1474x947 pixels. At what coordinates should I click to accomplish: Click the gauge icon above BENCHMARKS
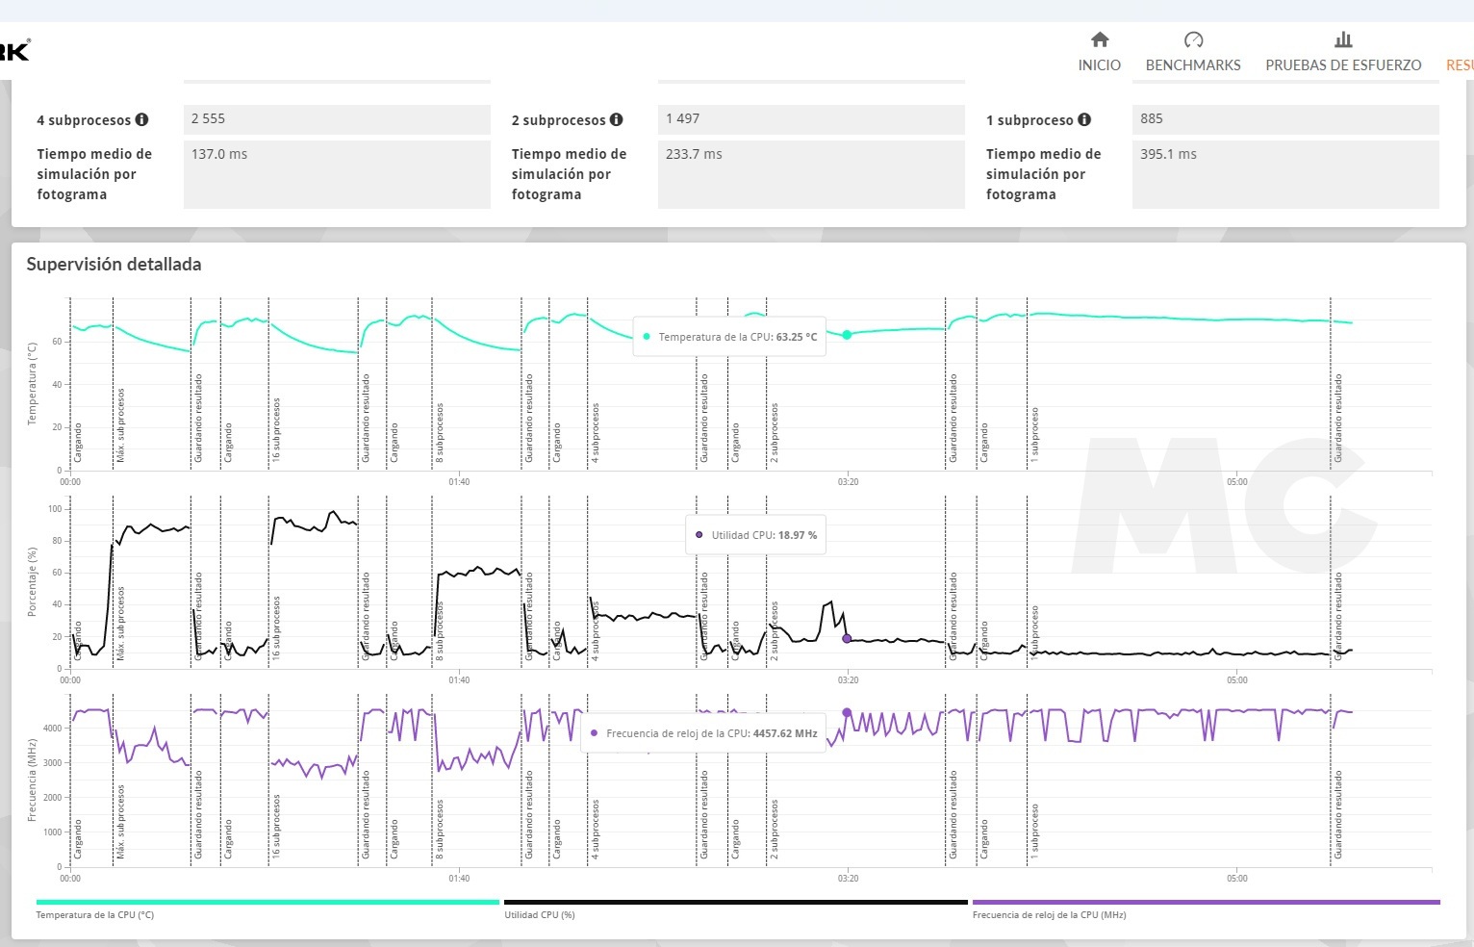tap(1193, 39)
